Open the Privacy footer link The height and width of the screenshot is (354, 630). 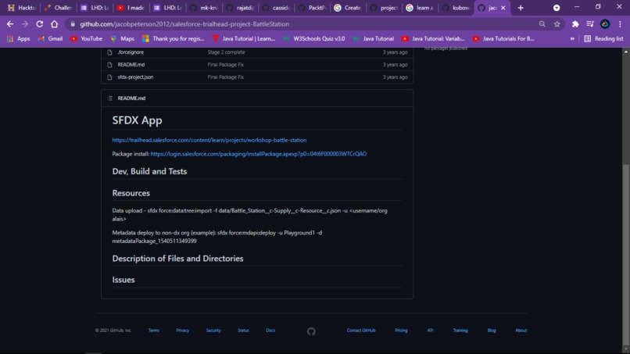click(182, 331)
